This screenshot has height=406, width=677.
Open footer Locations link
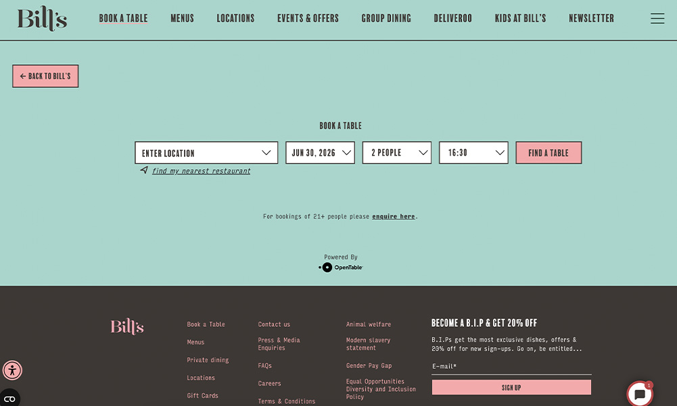201,378
